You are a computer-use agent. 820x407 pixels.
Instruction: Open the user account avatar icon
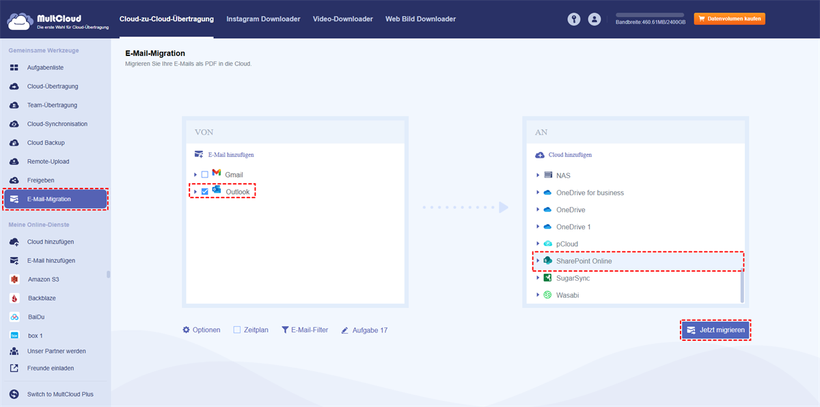[594, 19]
